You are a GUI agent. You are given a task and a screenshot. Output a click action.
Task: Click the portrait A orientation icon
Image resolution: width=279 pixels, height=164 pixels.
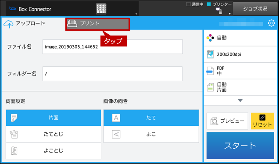[116, 118]
